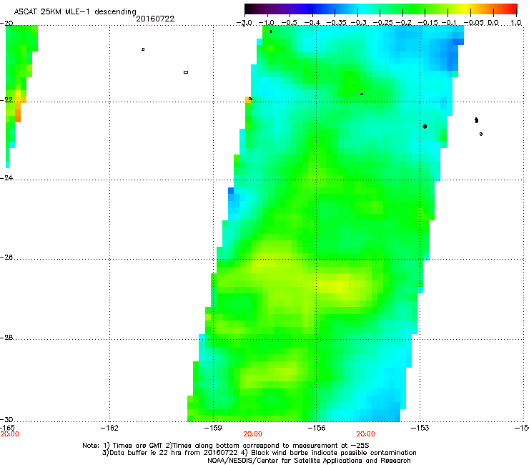The image size is (529, 465).
Task: Select the -162 longitude axis label
Action: coord(109,428)
